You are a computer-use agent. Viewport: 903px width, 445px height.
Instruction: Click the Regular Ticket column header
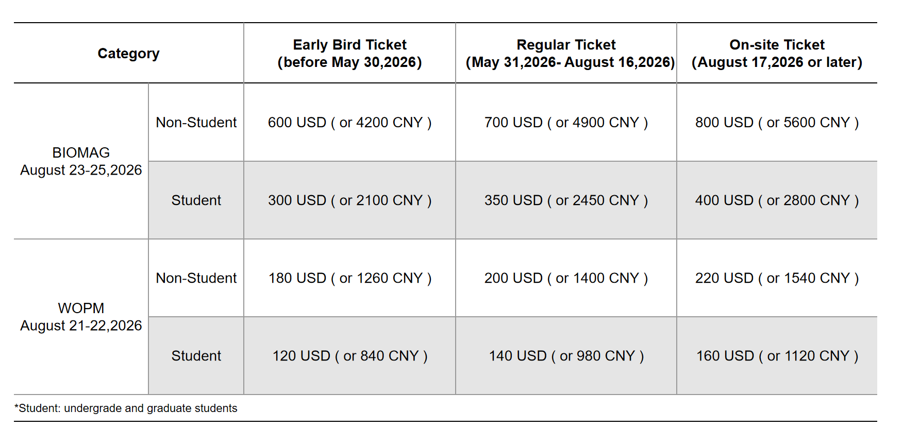566,54
